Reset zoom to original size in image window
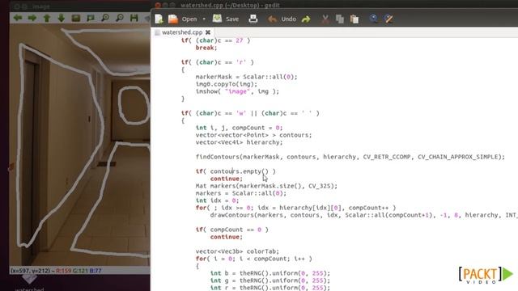This screenshot has height=291, width=518. [x=76, y=18]
